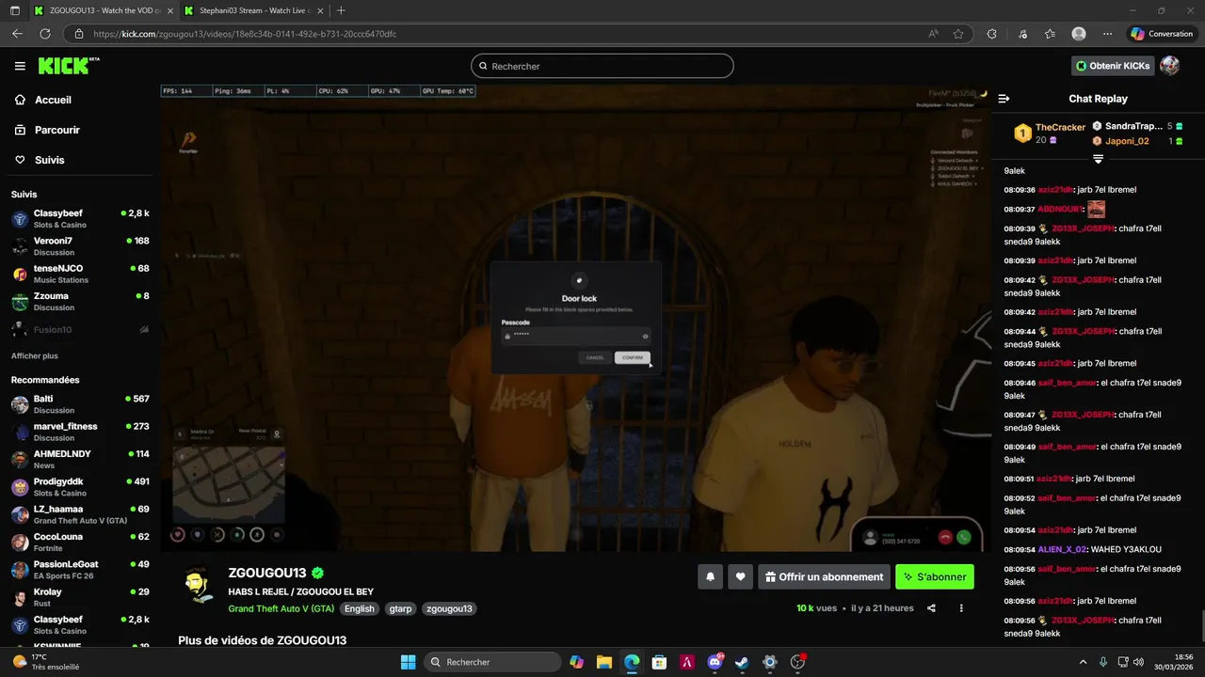Go to Accueil in sidebar
Viewport: 1205px width, 677px height.
(x=53, y=100)
